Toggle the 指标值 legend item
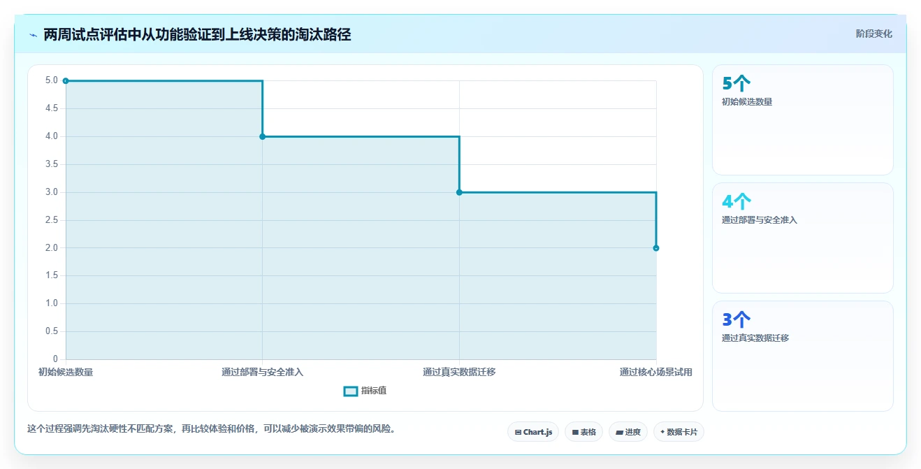Viewport: 921px width, 469px height. (365, 391)
